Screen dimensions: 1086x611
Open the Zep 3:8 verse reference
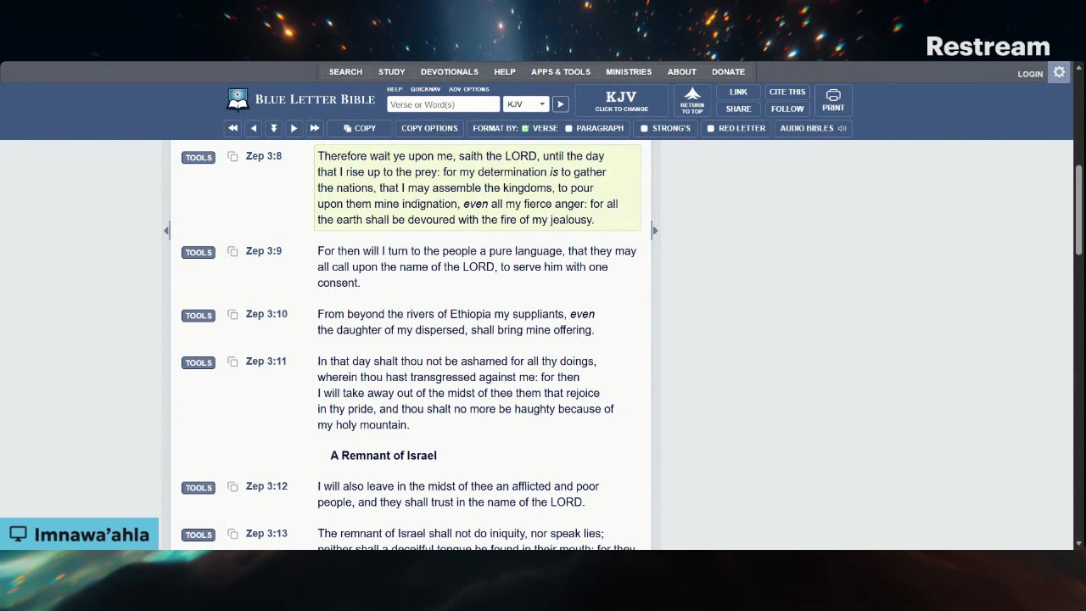pos(264,156)
